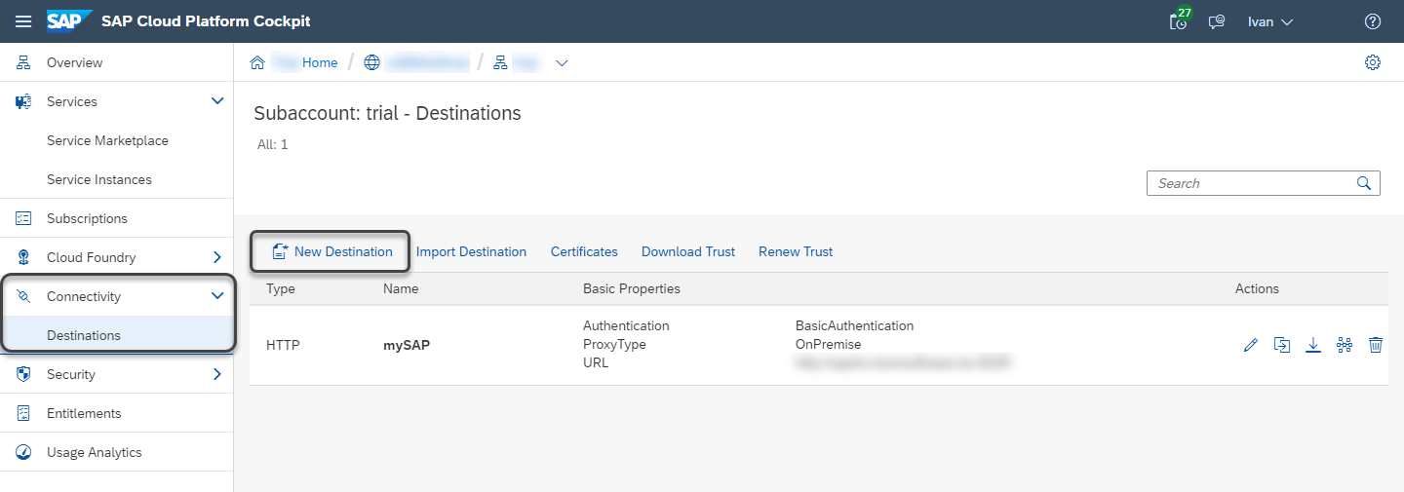This screenshot has width=1404, height=492.
Task: Open the hamburger navigation menu
Action: click(23, 21)
